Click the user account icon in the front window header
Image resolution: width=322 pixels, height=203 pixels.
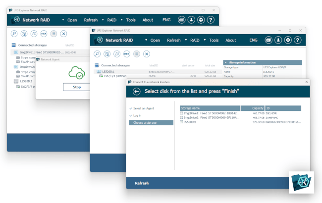(x=278, y=40)
